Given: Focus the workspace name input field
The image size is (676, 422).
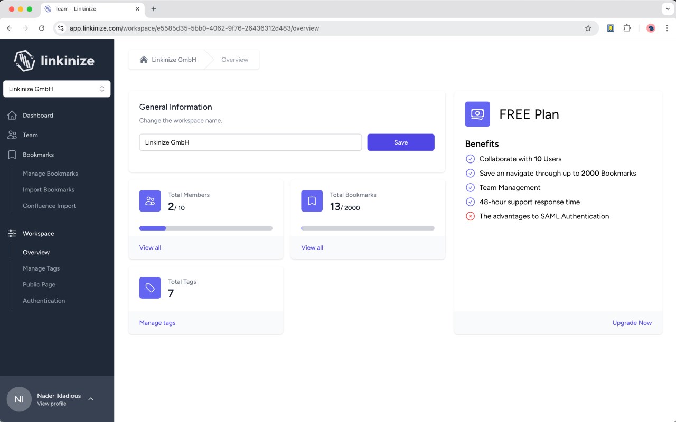Looking at the screenshot, I should point(250,142).
